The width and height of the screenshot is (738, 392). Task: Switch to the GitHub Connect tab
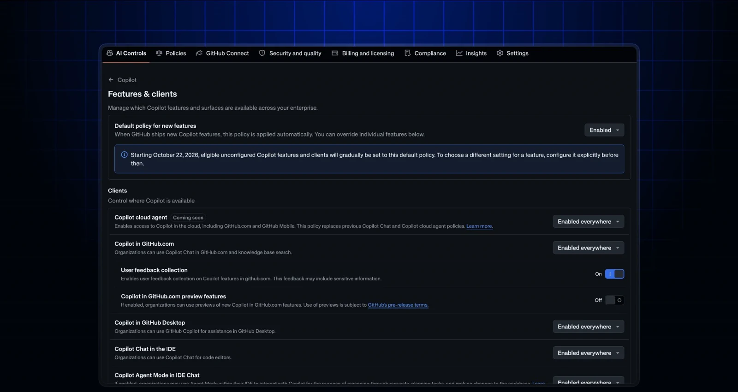pos(222,53)
